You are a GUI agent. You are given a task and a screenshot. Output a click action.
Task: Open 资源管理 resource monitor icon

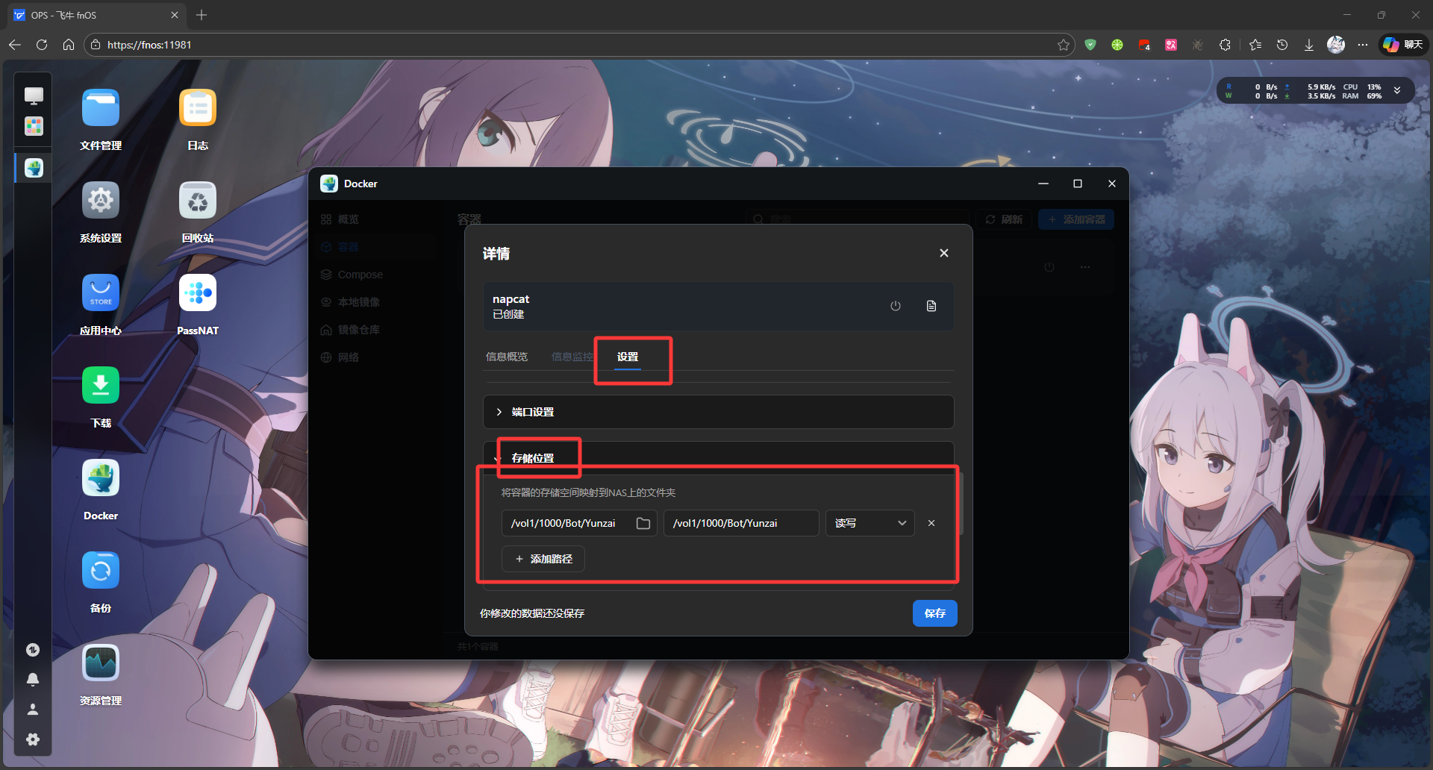101,663
